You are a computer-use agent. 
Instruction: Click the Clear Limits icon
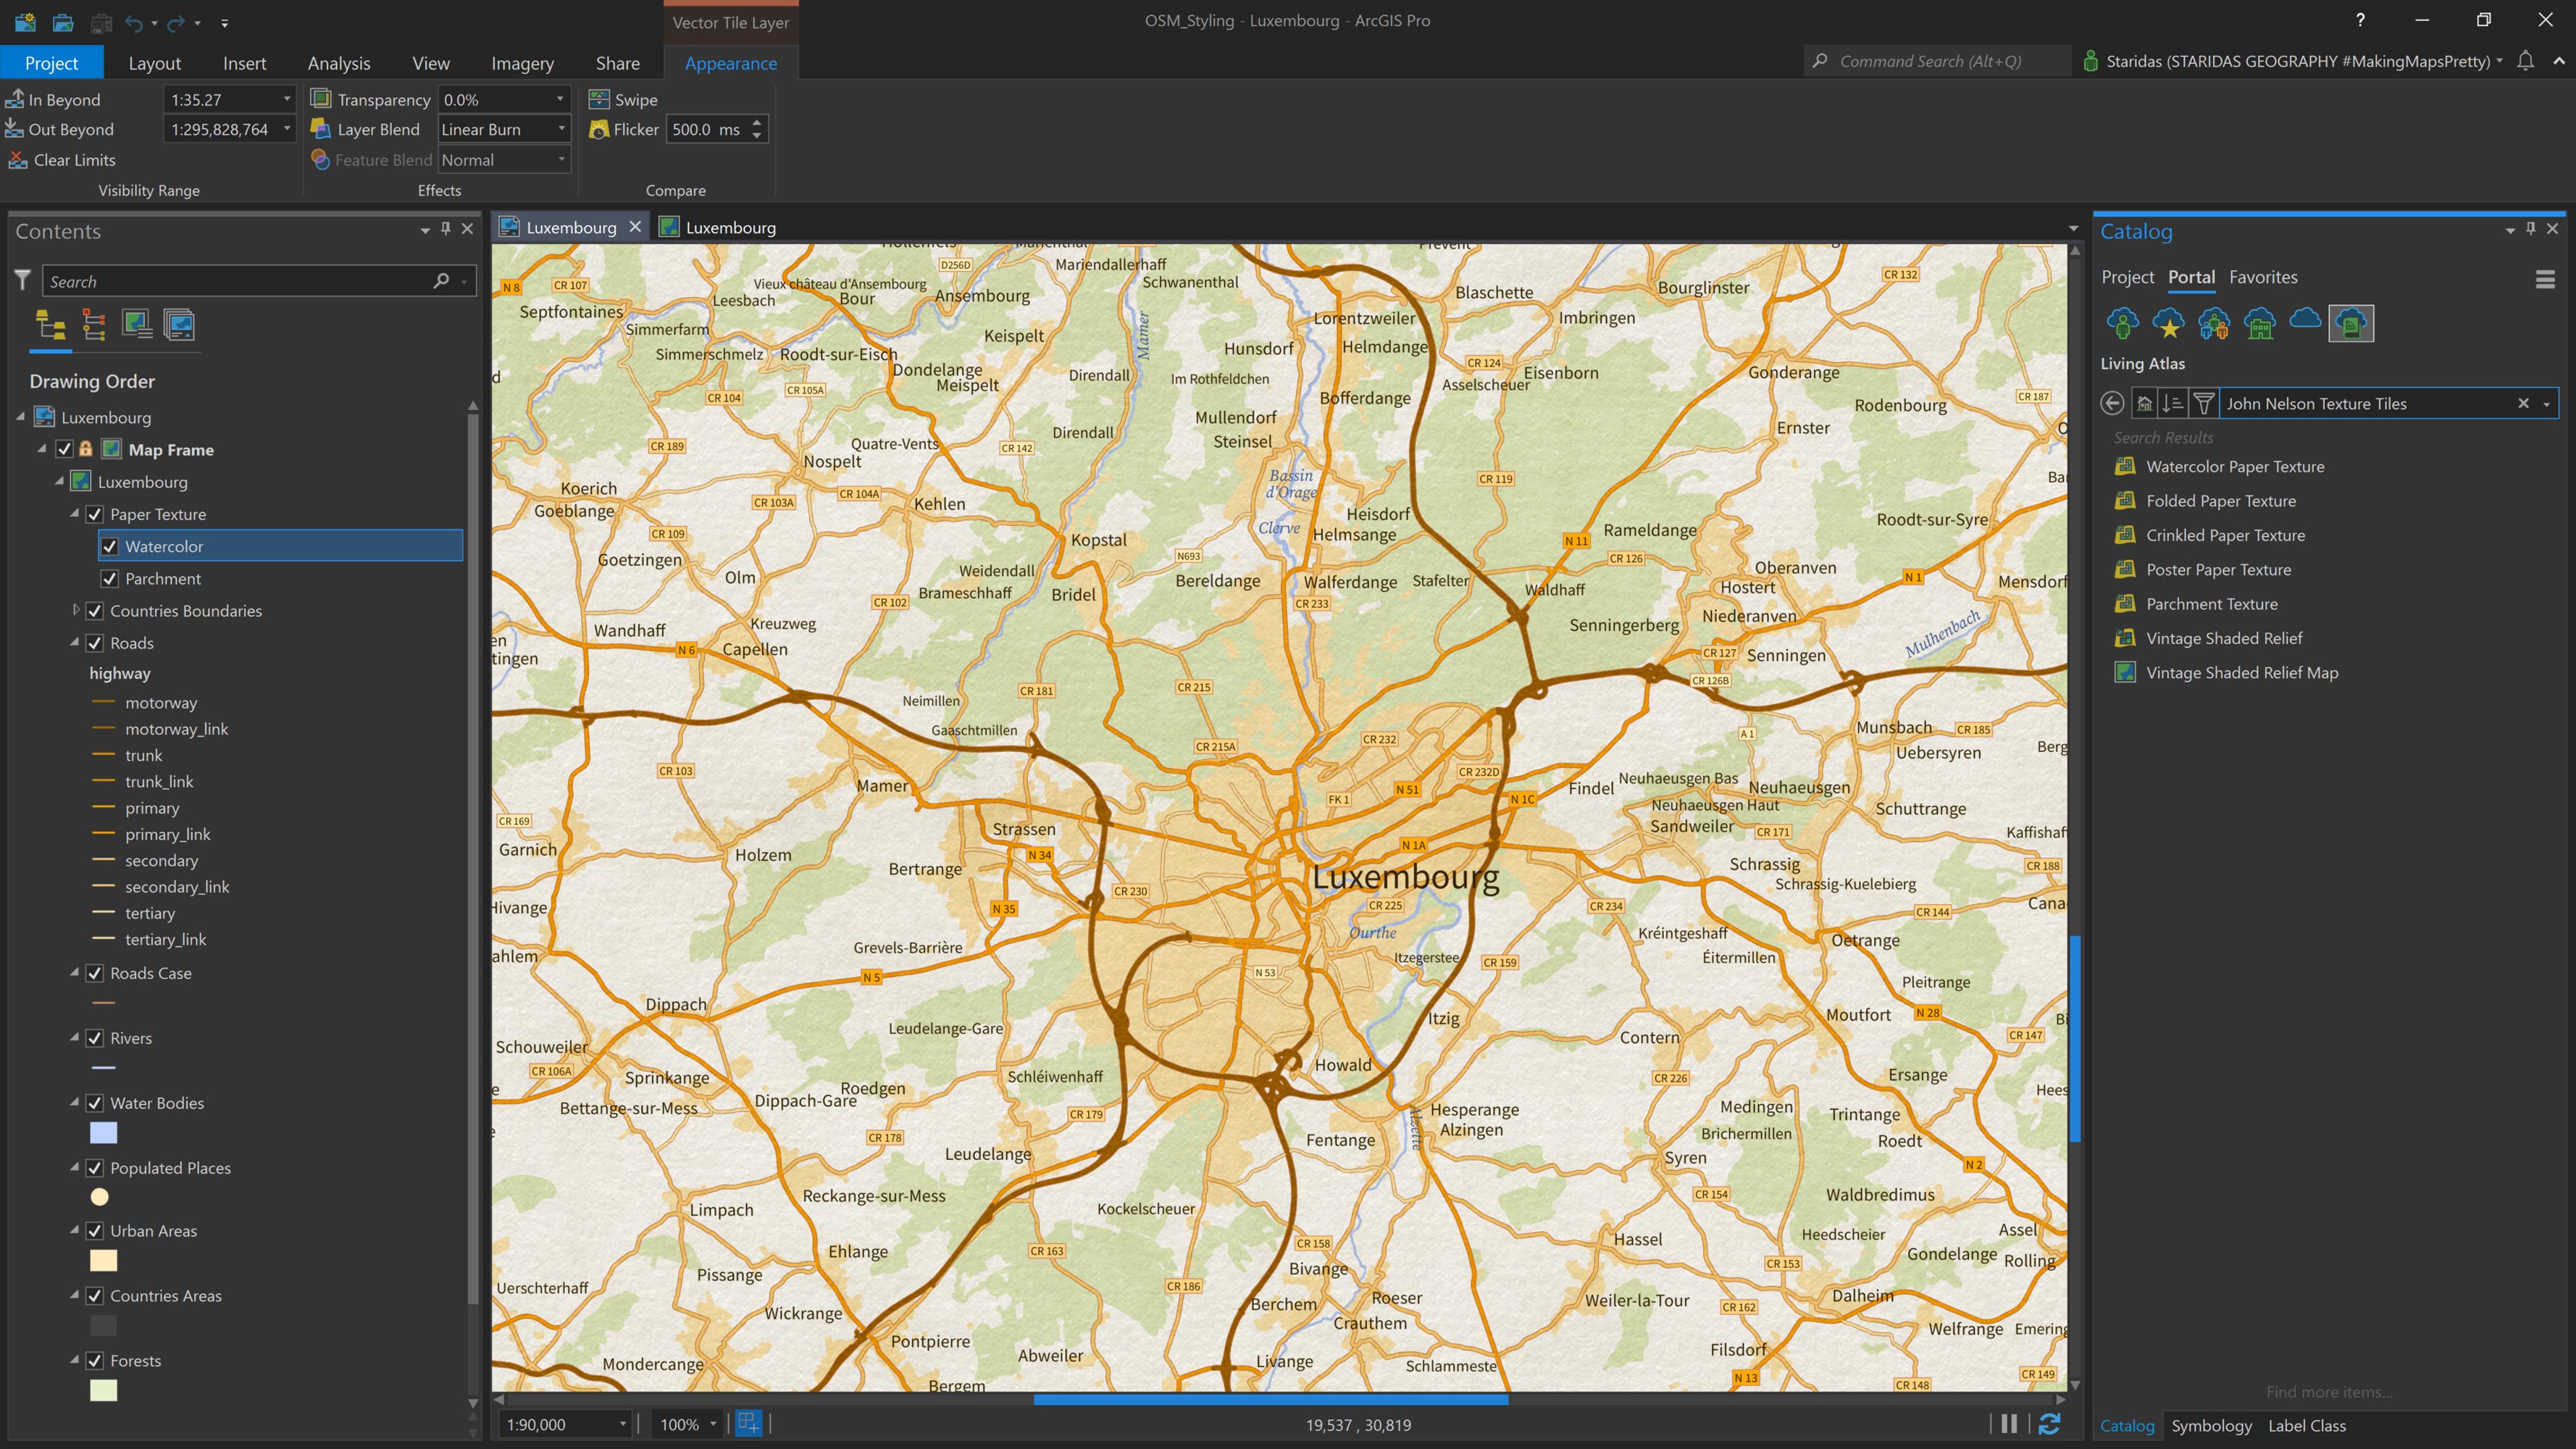pos(17,160)
